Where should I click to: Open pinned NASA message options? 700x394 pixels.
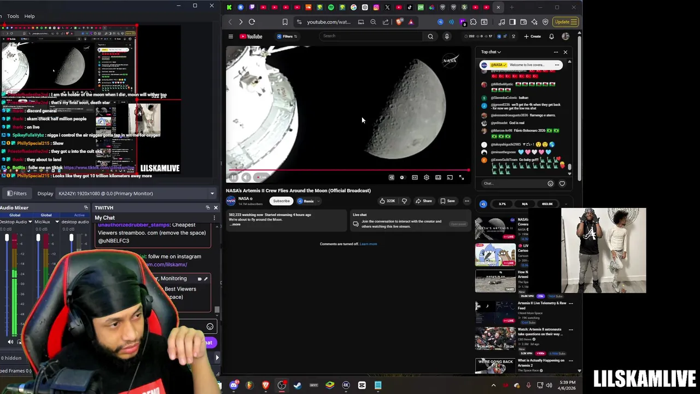pyautogui.click(x=557, y=65)
